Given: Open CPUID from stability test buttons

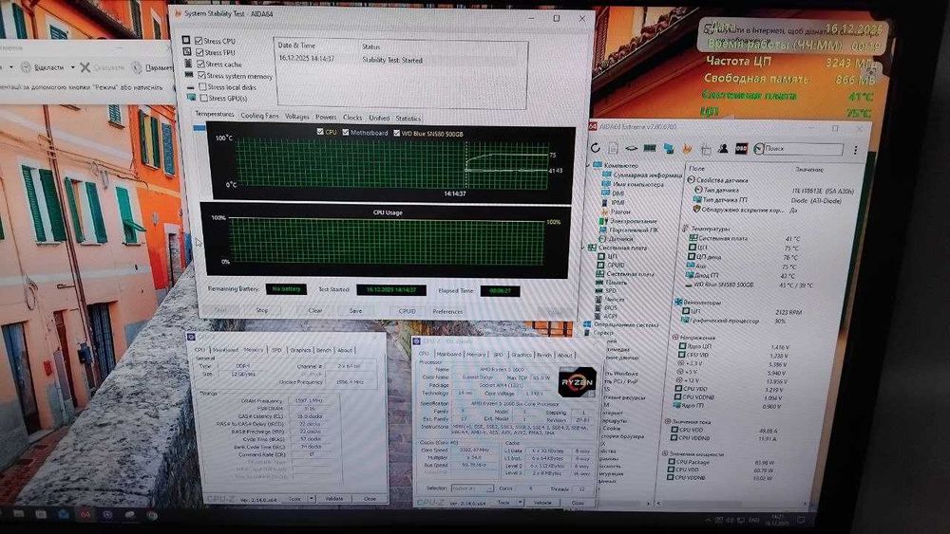Looking at the screenshot, I should point(408,311).
